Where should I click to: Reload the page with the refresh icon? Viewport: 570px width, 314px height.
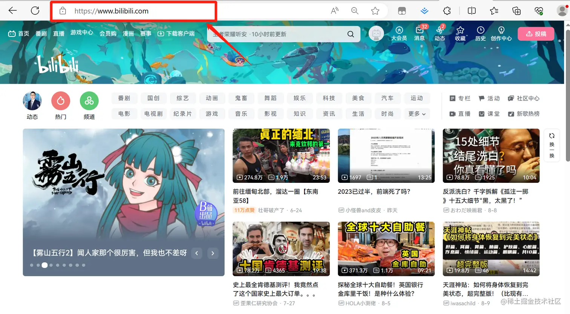pos(35,11)
